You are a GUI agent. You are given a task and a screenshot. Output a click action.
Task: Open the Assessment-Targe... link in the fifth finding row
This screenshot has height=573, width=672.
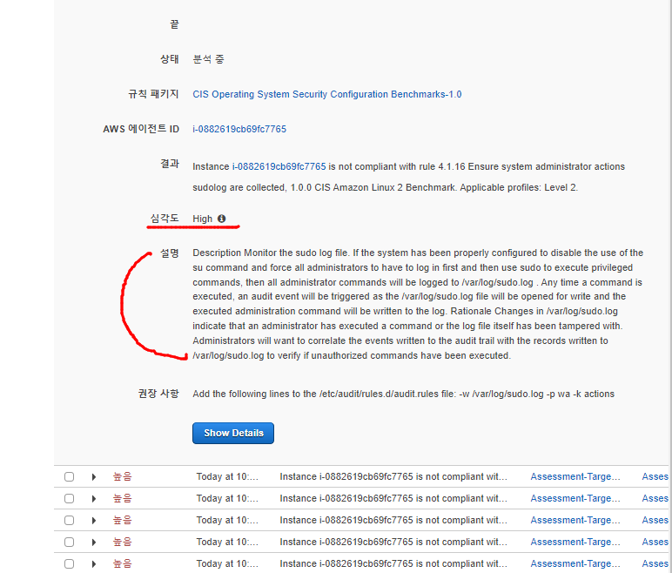coord(575,563)
